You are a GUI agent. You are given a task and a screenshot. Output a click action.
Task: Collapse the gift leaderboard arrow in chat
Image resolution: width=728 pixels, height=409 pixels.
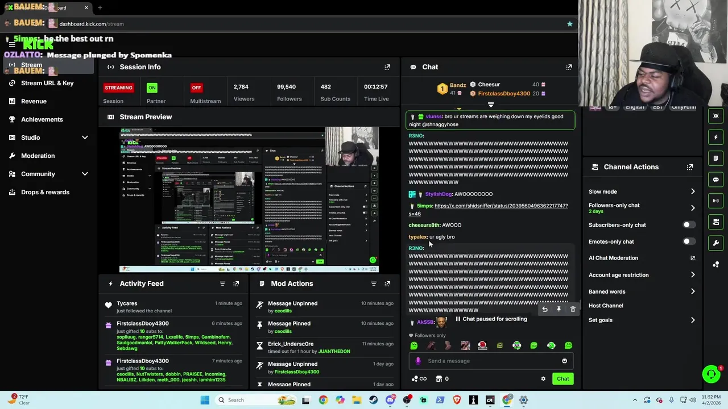click(x=491, y=105)
